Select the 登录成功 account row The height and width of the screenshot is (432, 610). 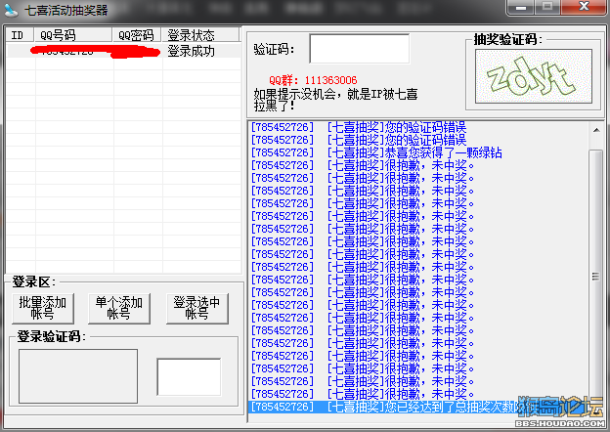tap(124, 51)
